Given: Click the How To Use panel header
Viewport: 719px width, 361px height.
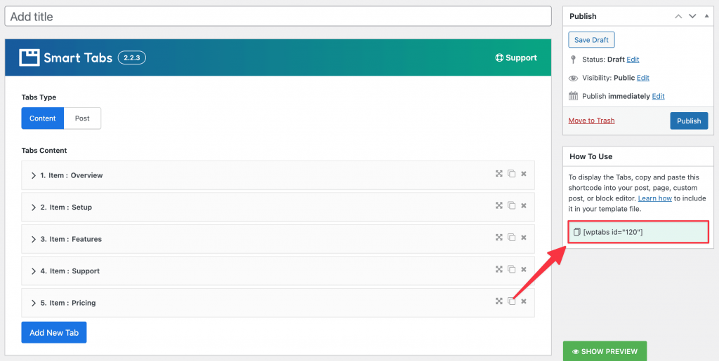Looking at the screenshot, I should [638, 156].
